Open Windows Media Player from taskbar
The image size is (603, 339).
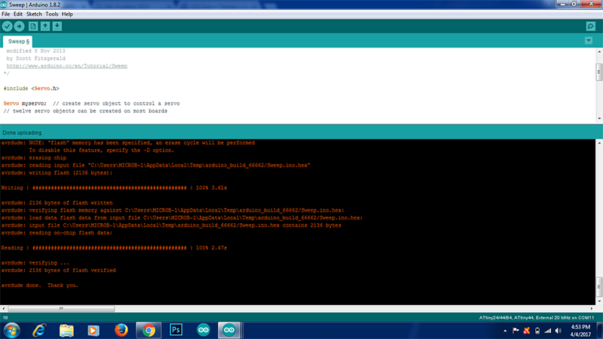coord(93,331)
